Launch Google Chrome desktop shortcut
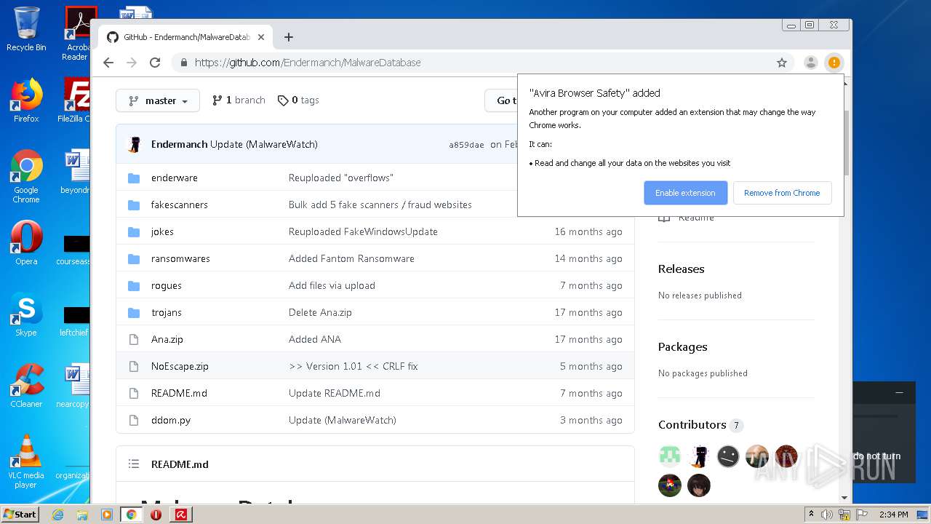This screenshot has height=524, width=931. [26, 176]
